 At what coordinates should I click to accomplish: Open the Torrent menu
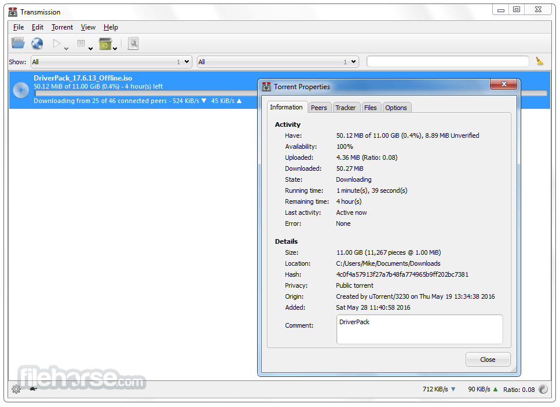click(62, 27)
